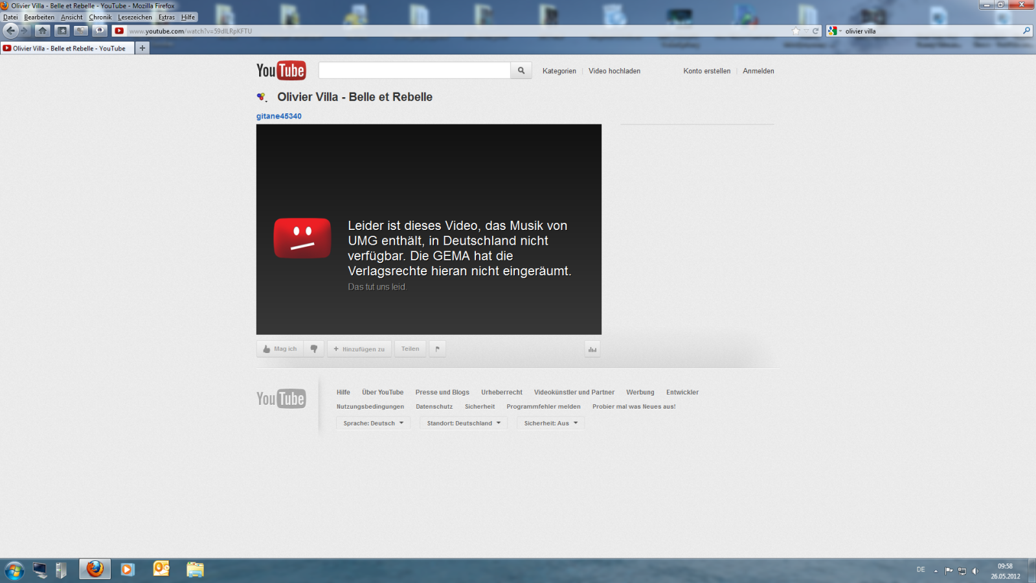Go back with the Firefox back arrow
The image size is (1036, 583).
[10, 30]
